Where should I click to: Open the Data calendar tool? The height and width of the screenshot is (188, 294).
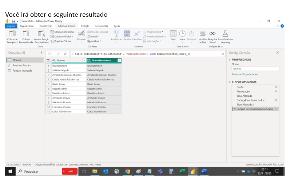(173, 37)
